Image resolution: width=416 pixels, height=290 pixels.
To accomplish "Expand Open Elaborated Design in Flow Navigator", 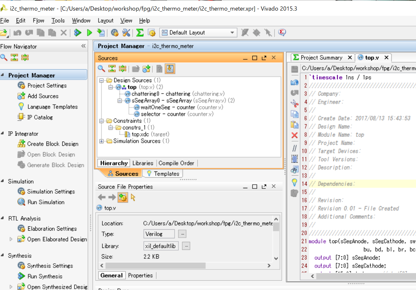I will coord(11,239).
